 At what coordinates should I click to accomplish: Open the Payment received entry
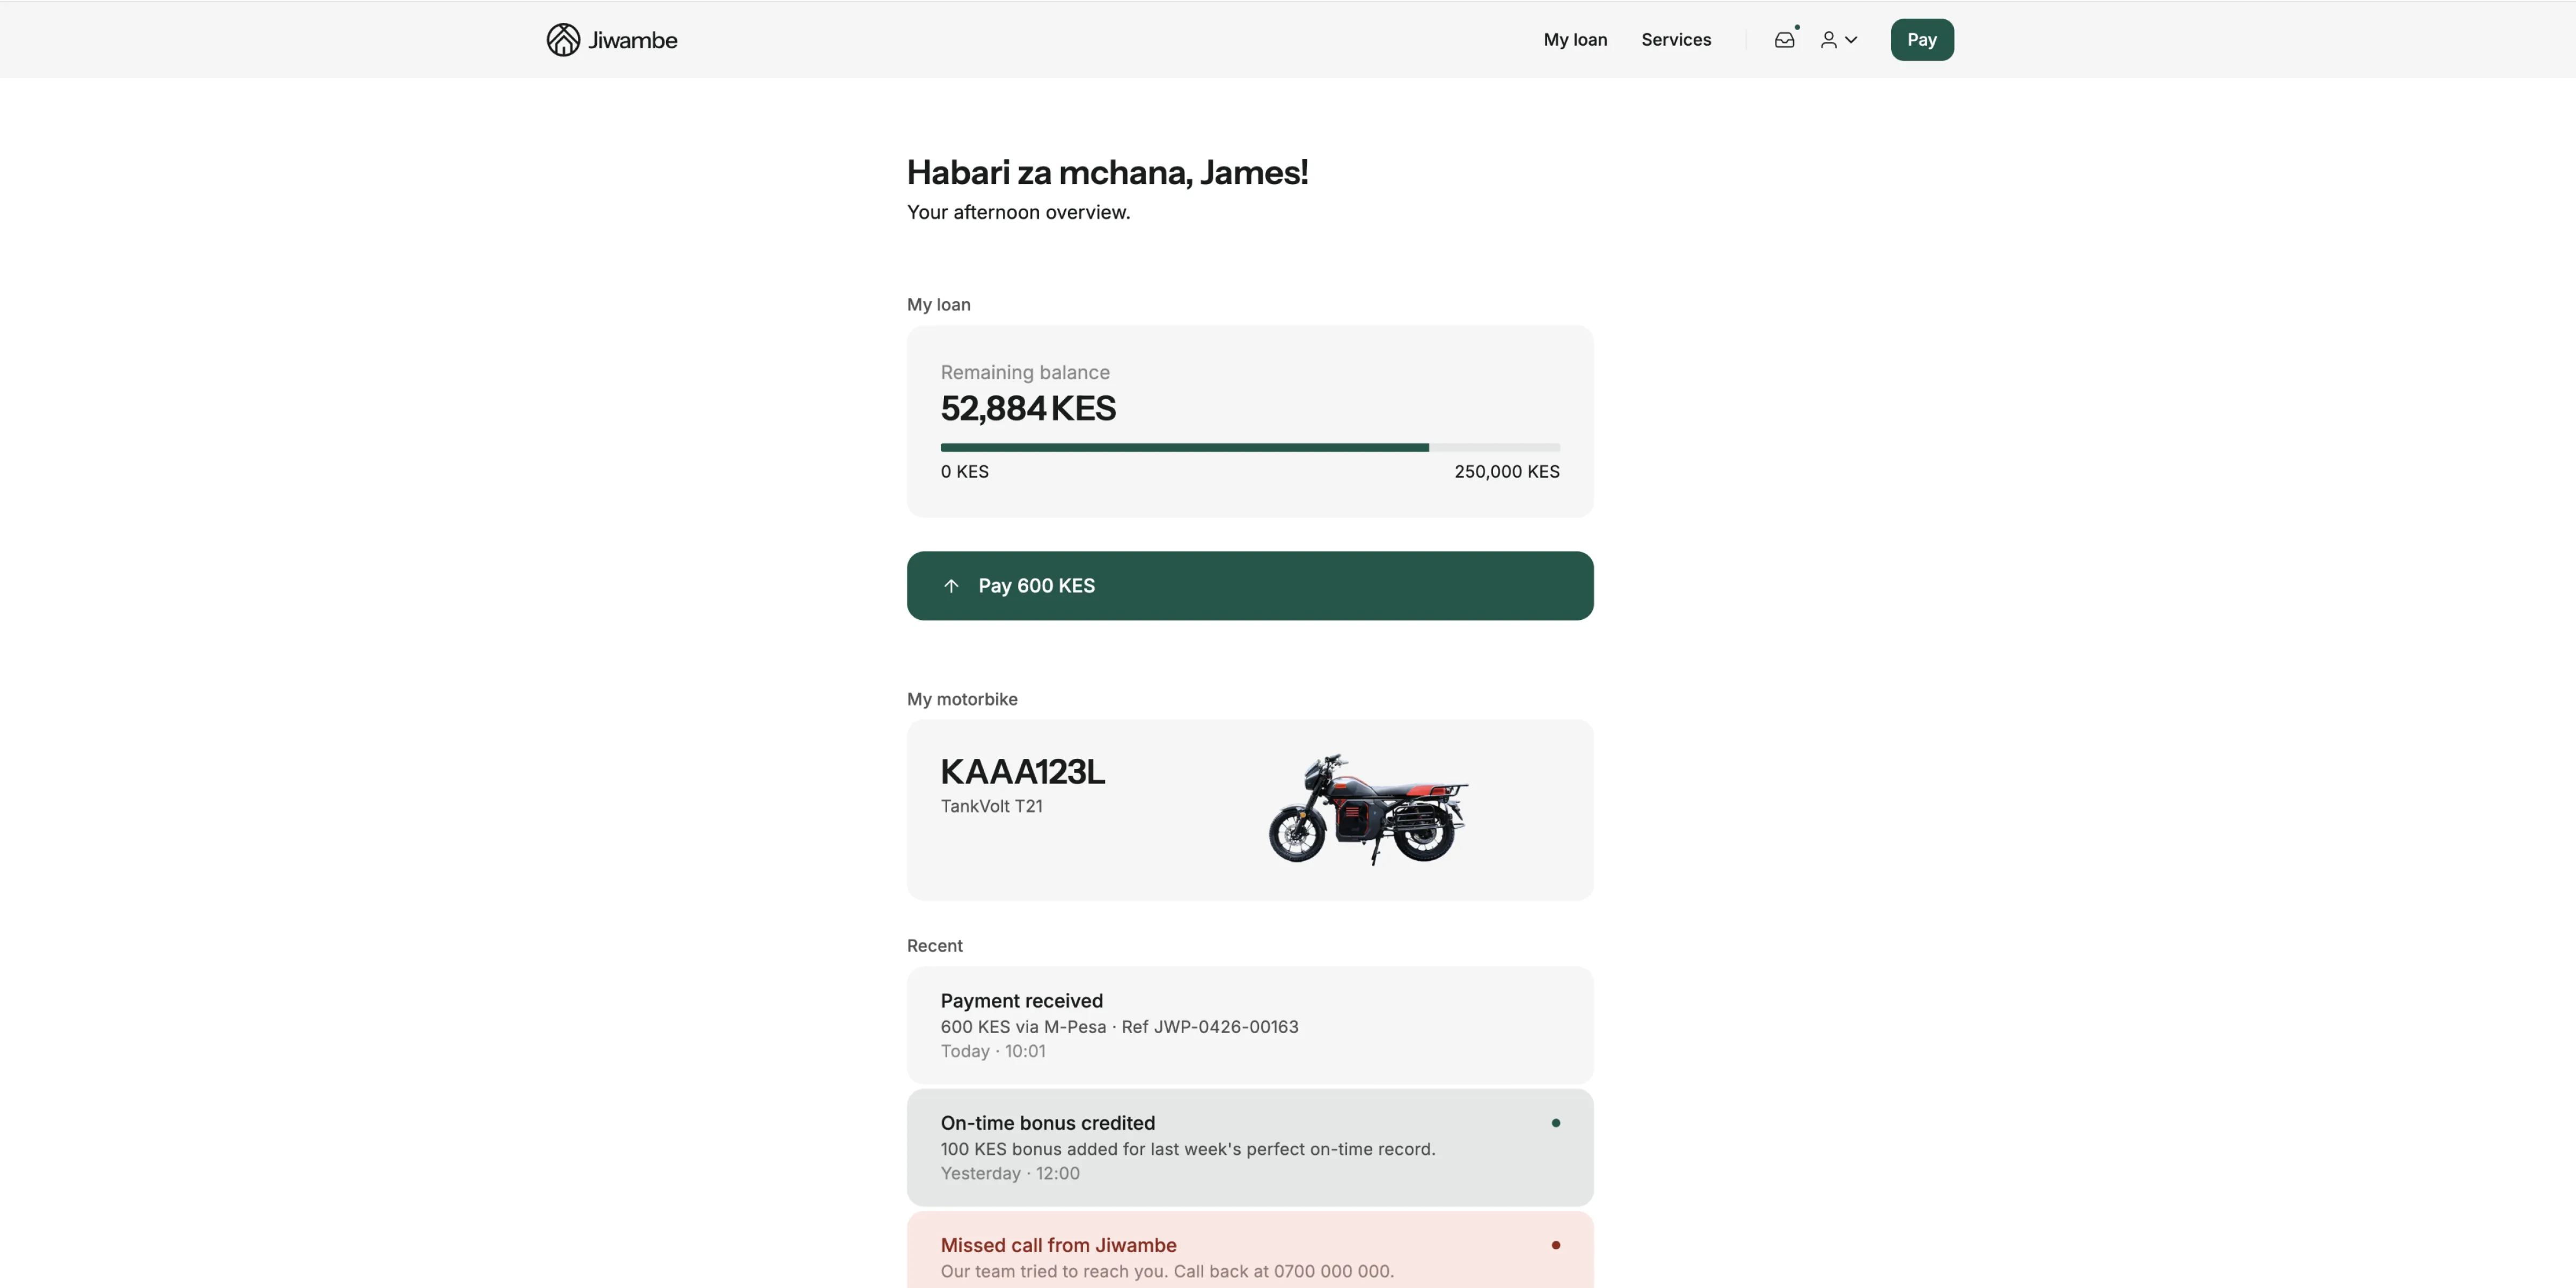point(1250,1025)
